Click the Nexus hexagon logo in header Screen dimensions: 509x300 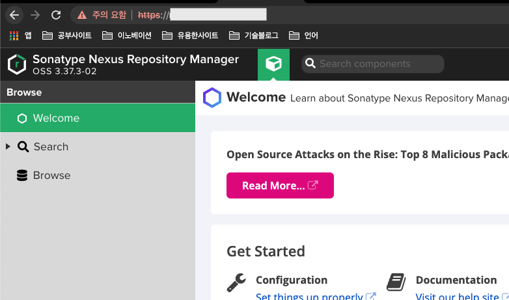17,64
